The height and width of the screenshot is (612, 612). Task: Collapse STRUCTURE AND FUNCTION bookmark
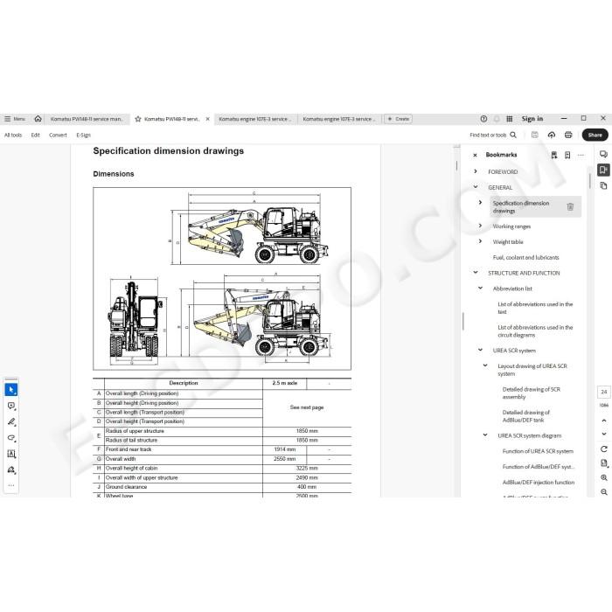(x=475, y=273)
